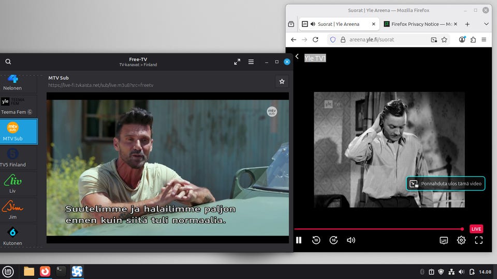Close the Suorat | Yle Areena tab
This screenshot has width=497, height=279.
(x=373, y=24)
